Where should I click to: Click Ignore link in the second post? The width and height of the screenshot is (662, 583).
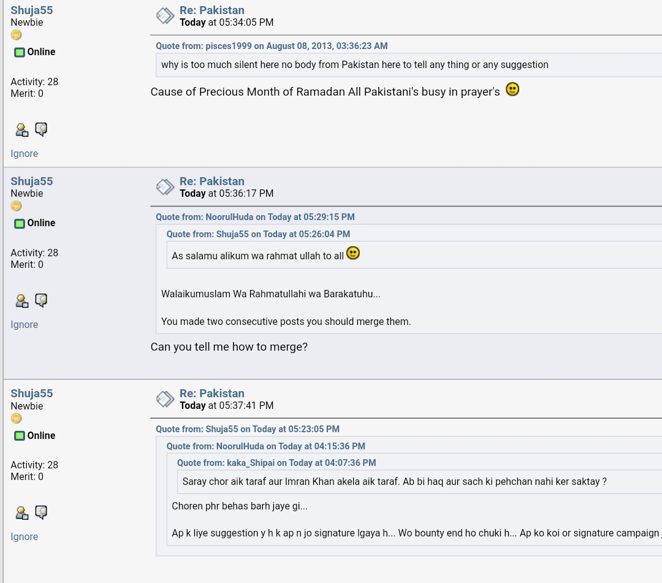point(24,325)
